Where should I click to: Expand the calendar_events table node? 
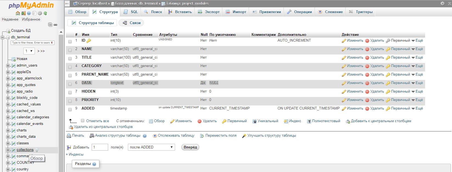pos(8,124)
